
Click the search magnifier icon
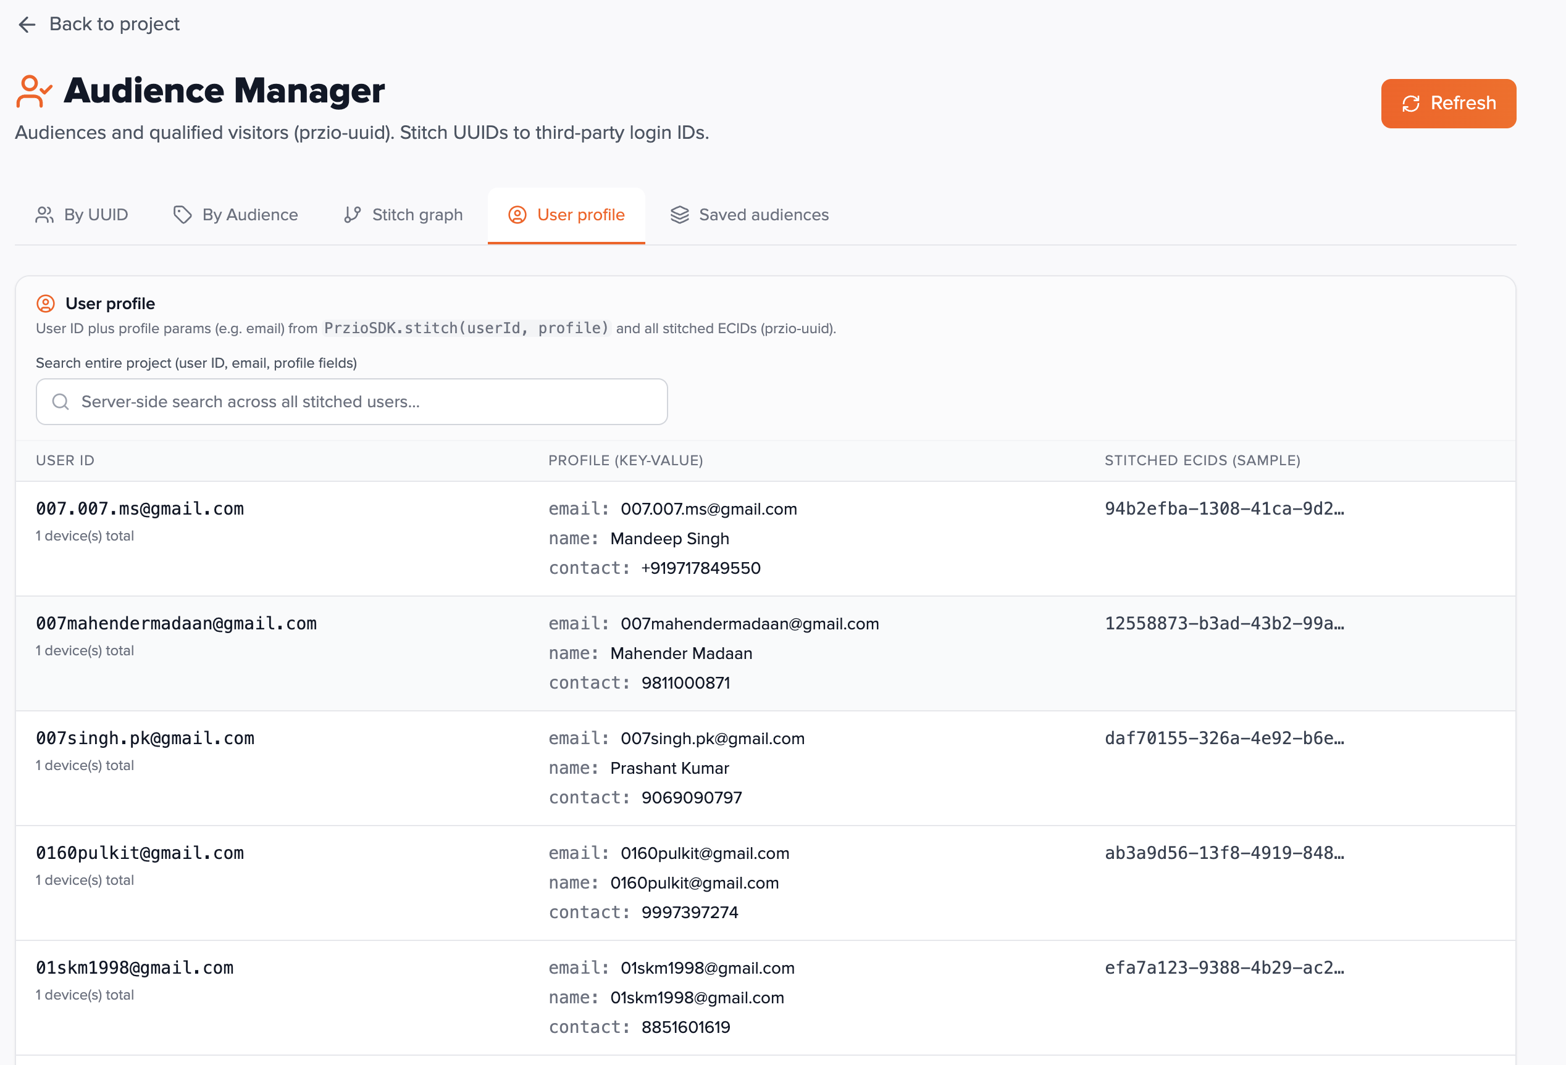point(61,402)
